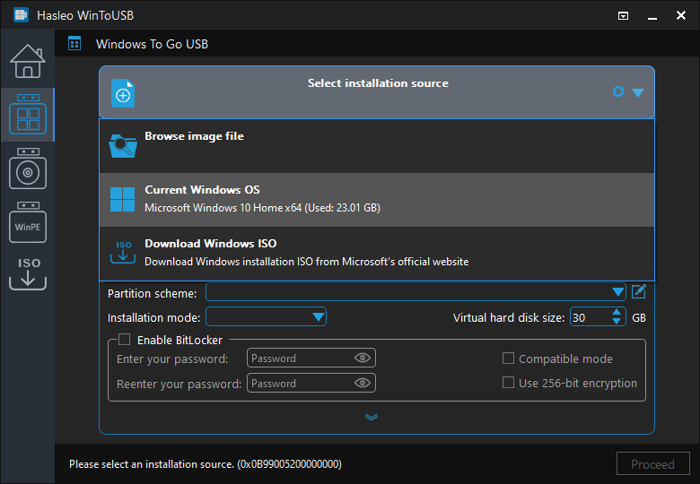
Task: Click the ISO download arrow icon in list
Action: [123, 252]
